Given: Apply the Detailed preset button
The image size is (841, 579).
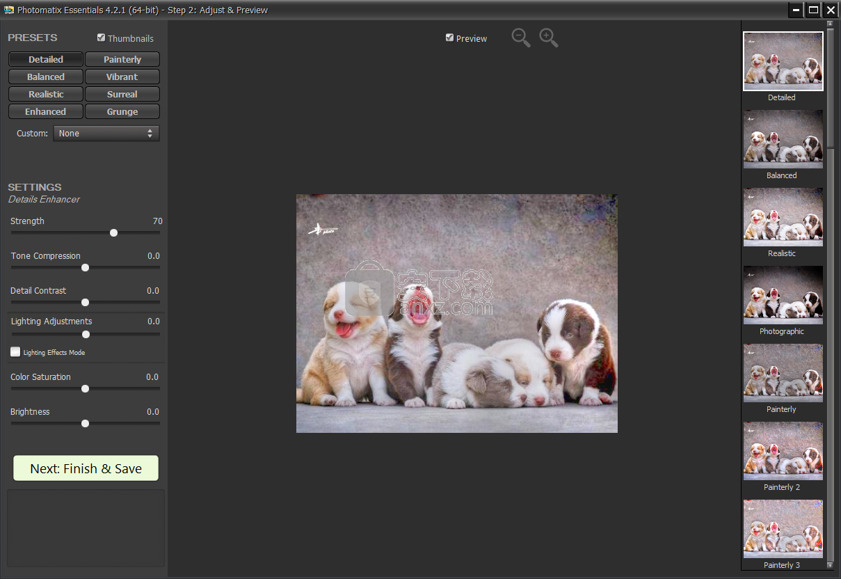Looking at the screenshot, I should tap(46, 59).
